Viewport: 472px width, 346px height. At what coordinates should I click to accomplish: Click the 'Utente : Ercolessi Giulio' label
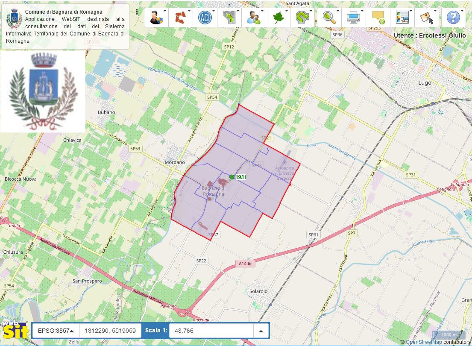[x=430, y=35]
